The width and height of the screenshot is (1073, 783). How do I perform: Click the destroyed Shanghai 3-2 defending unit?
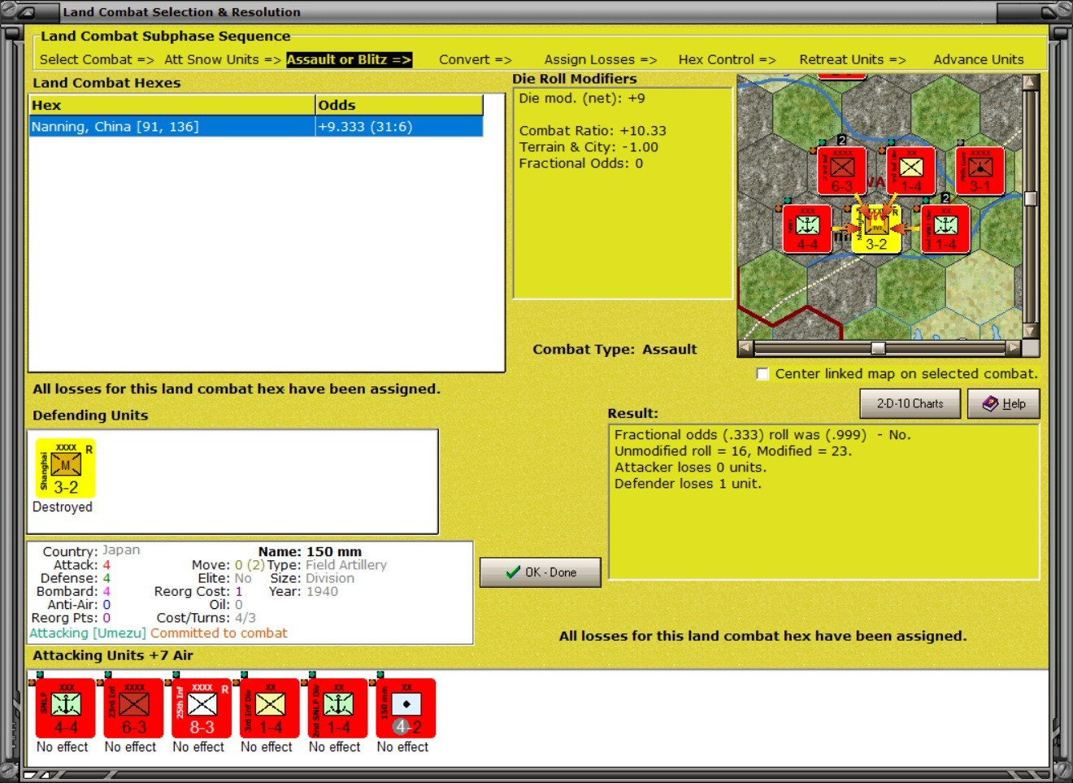[x=66, y=468]
